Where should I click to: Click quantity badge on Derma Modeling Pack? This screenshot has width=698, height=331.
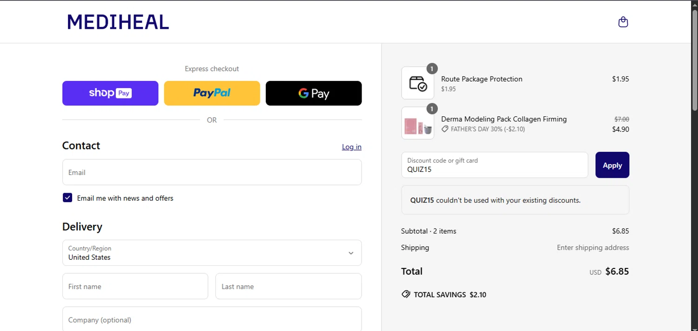pos(432,109)
